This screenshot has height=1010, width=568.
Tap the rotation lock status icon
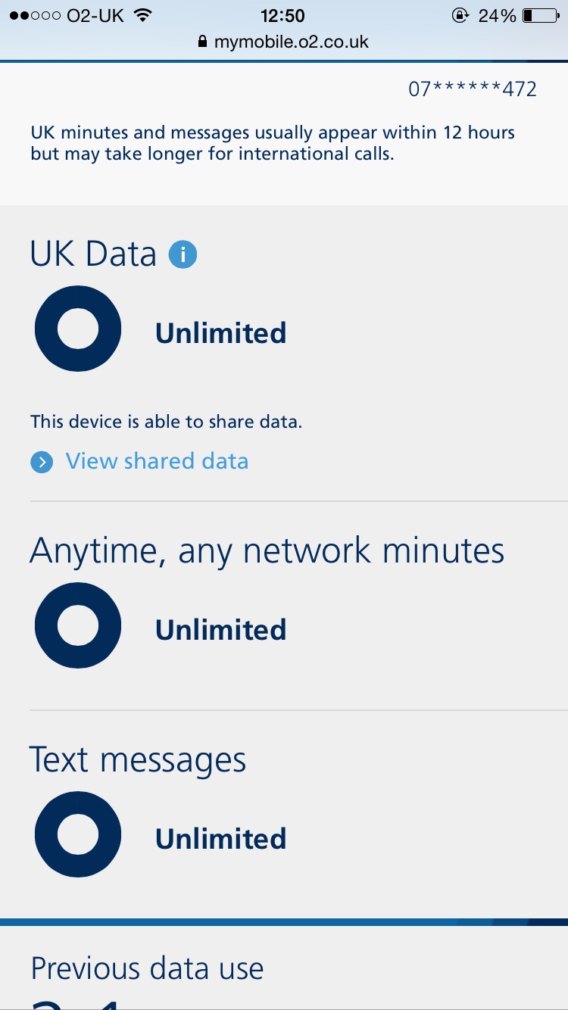460,15
